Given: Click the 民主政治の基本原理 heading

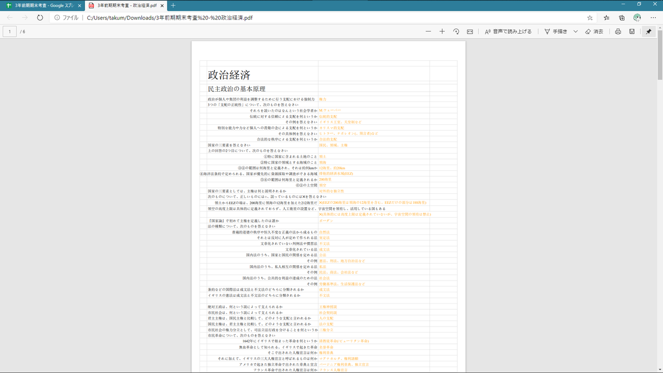Looking at the screenshot, I should (236, 88).
